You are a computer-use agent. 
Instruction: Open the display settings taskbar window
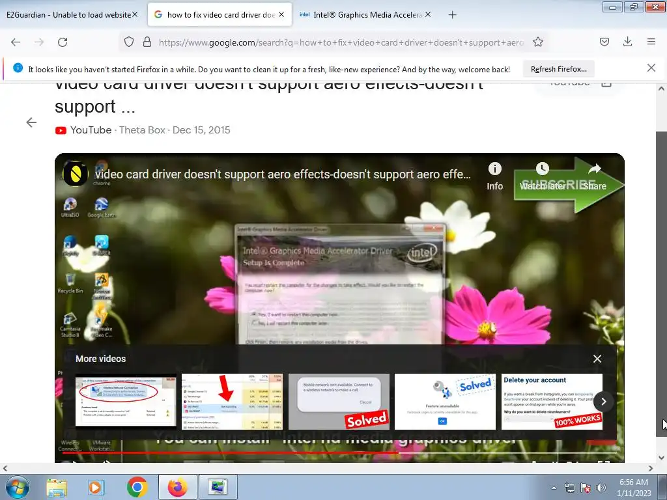coord(218,487)
